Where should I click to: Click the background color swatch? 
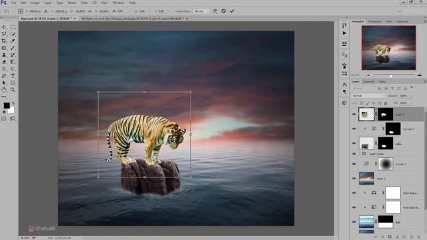(x=11, y=110)
